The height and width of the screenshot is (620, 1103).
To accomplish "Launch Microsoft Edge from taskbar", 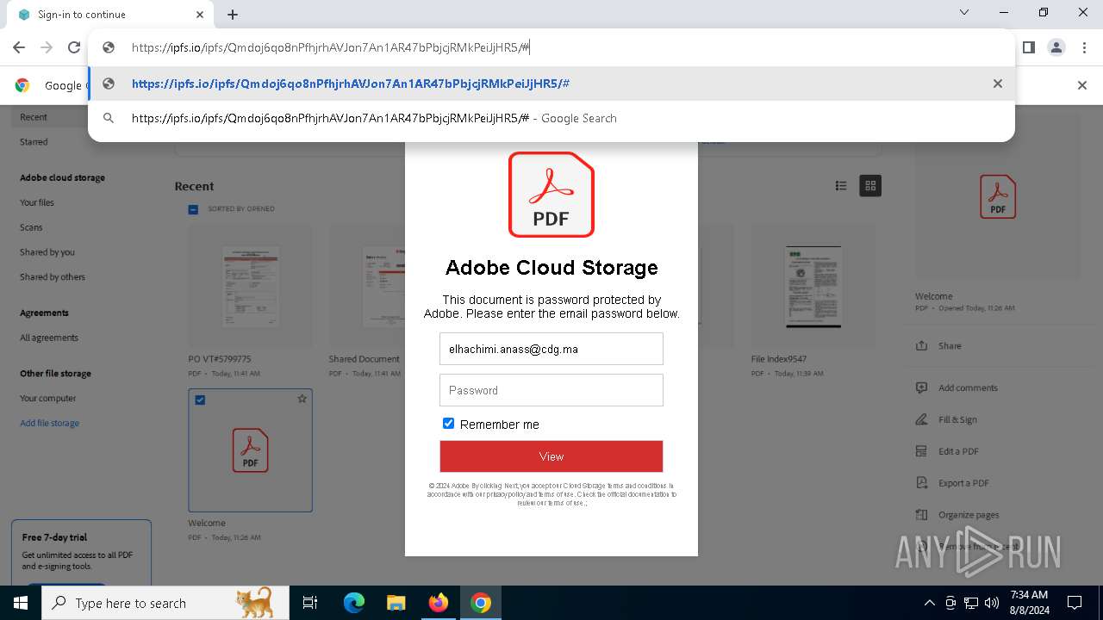I will 354,603.
